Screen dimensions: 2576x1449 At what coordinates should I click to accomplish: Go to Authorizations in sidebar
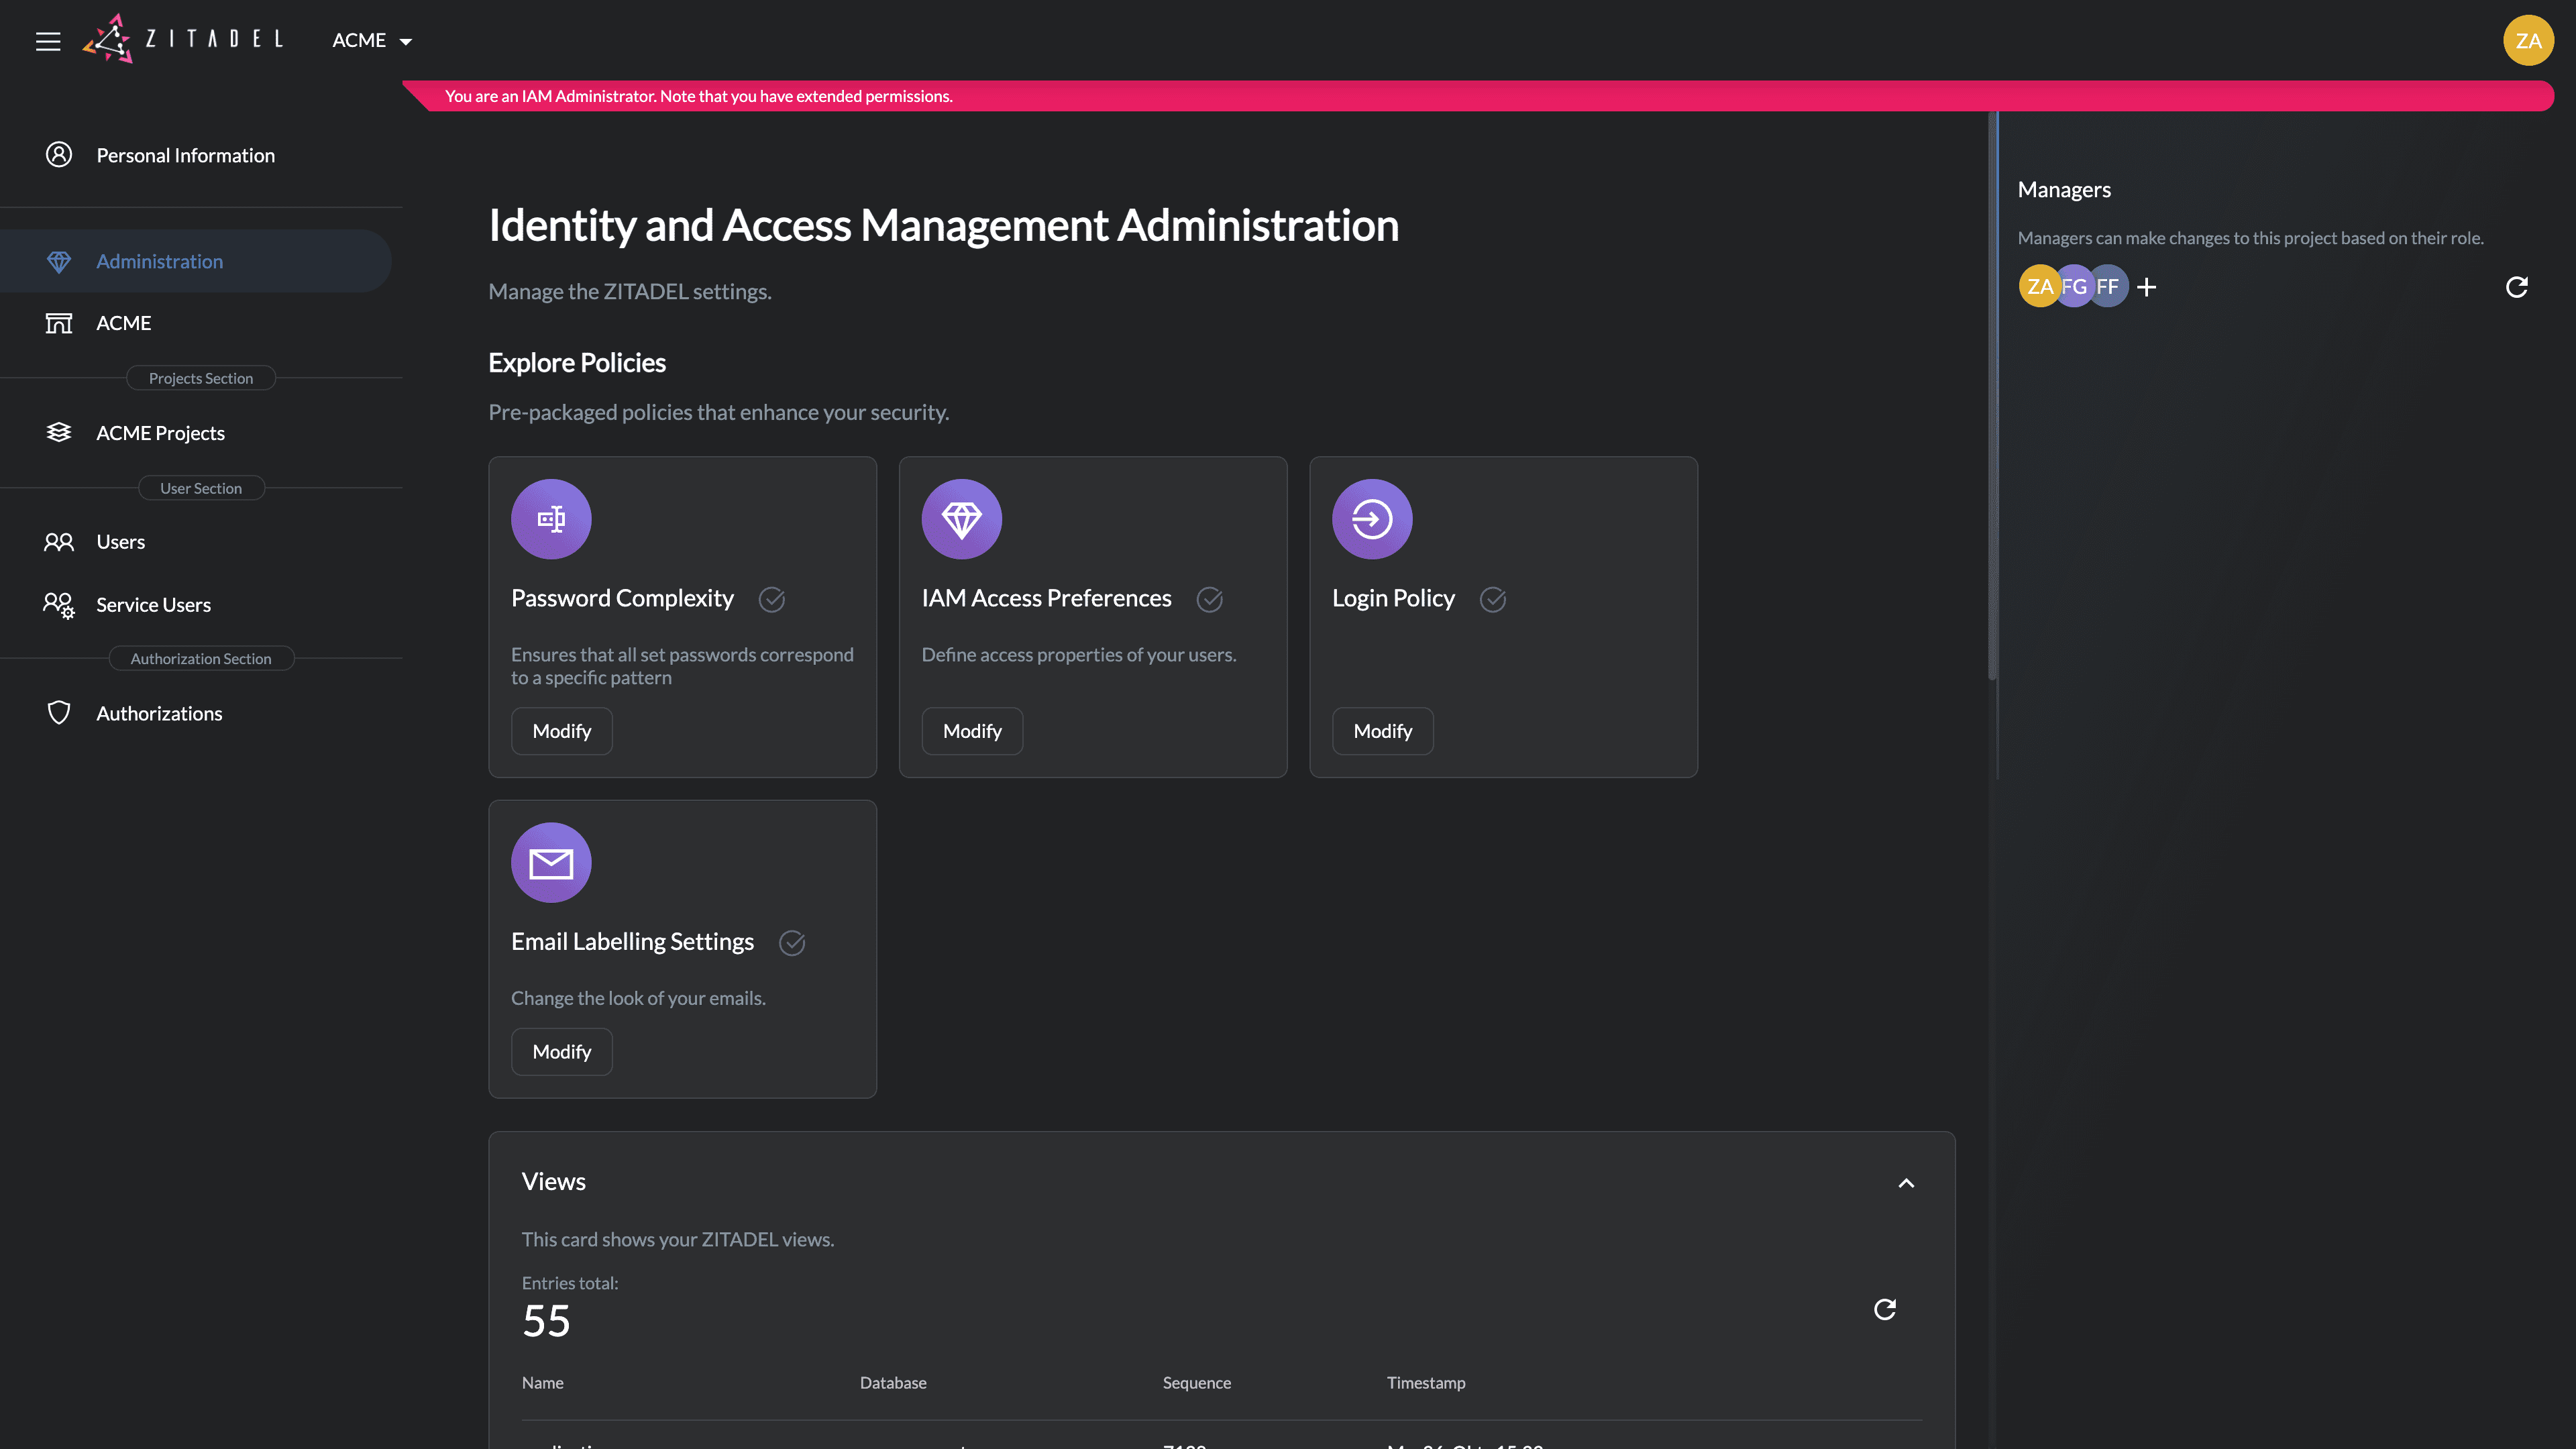click(x=159, y=713)
